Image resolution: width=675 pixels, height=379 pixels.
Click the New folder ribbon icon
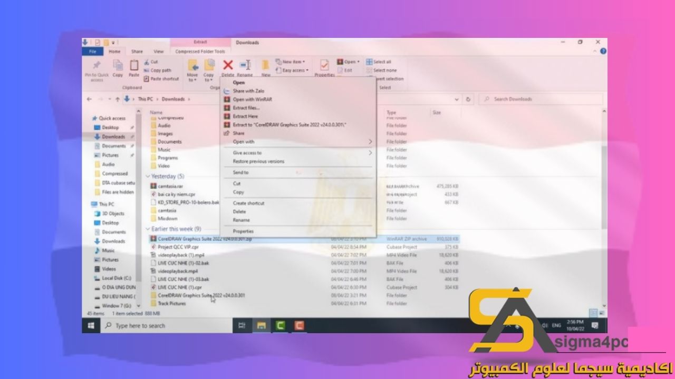pos(266,65)
